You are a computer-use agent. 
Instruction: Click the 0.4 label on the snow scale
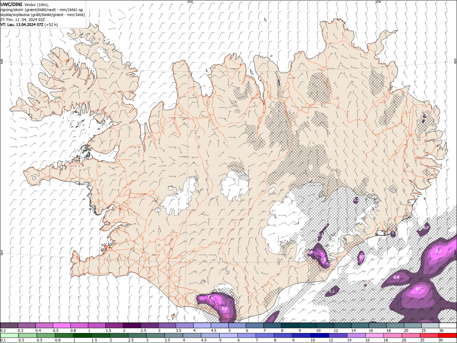click(38, 330)
